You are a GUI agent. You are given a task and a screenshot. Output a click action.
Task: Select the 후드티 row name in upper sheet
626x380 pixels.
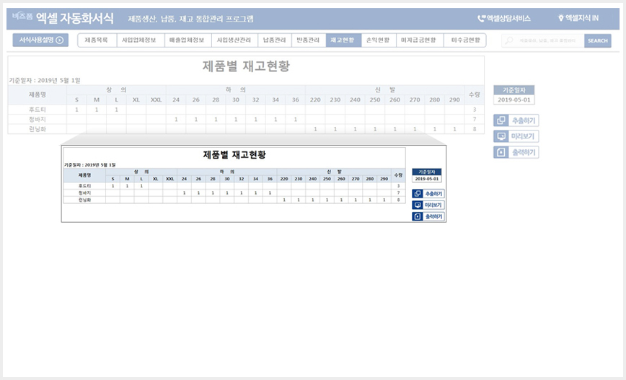coord(37,110)
